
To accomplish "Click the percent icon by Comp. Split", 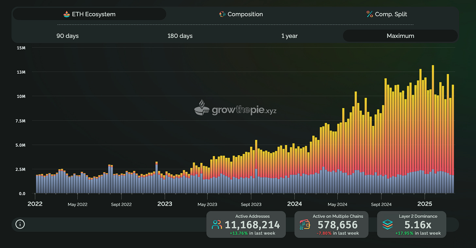I will click(370, 14).
